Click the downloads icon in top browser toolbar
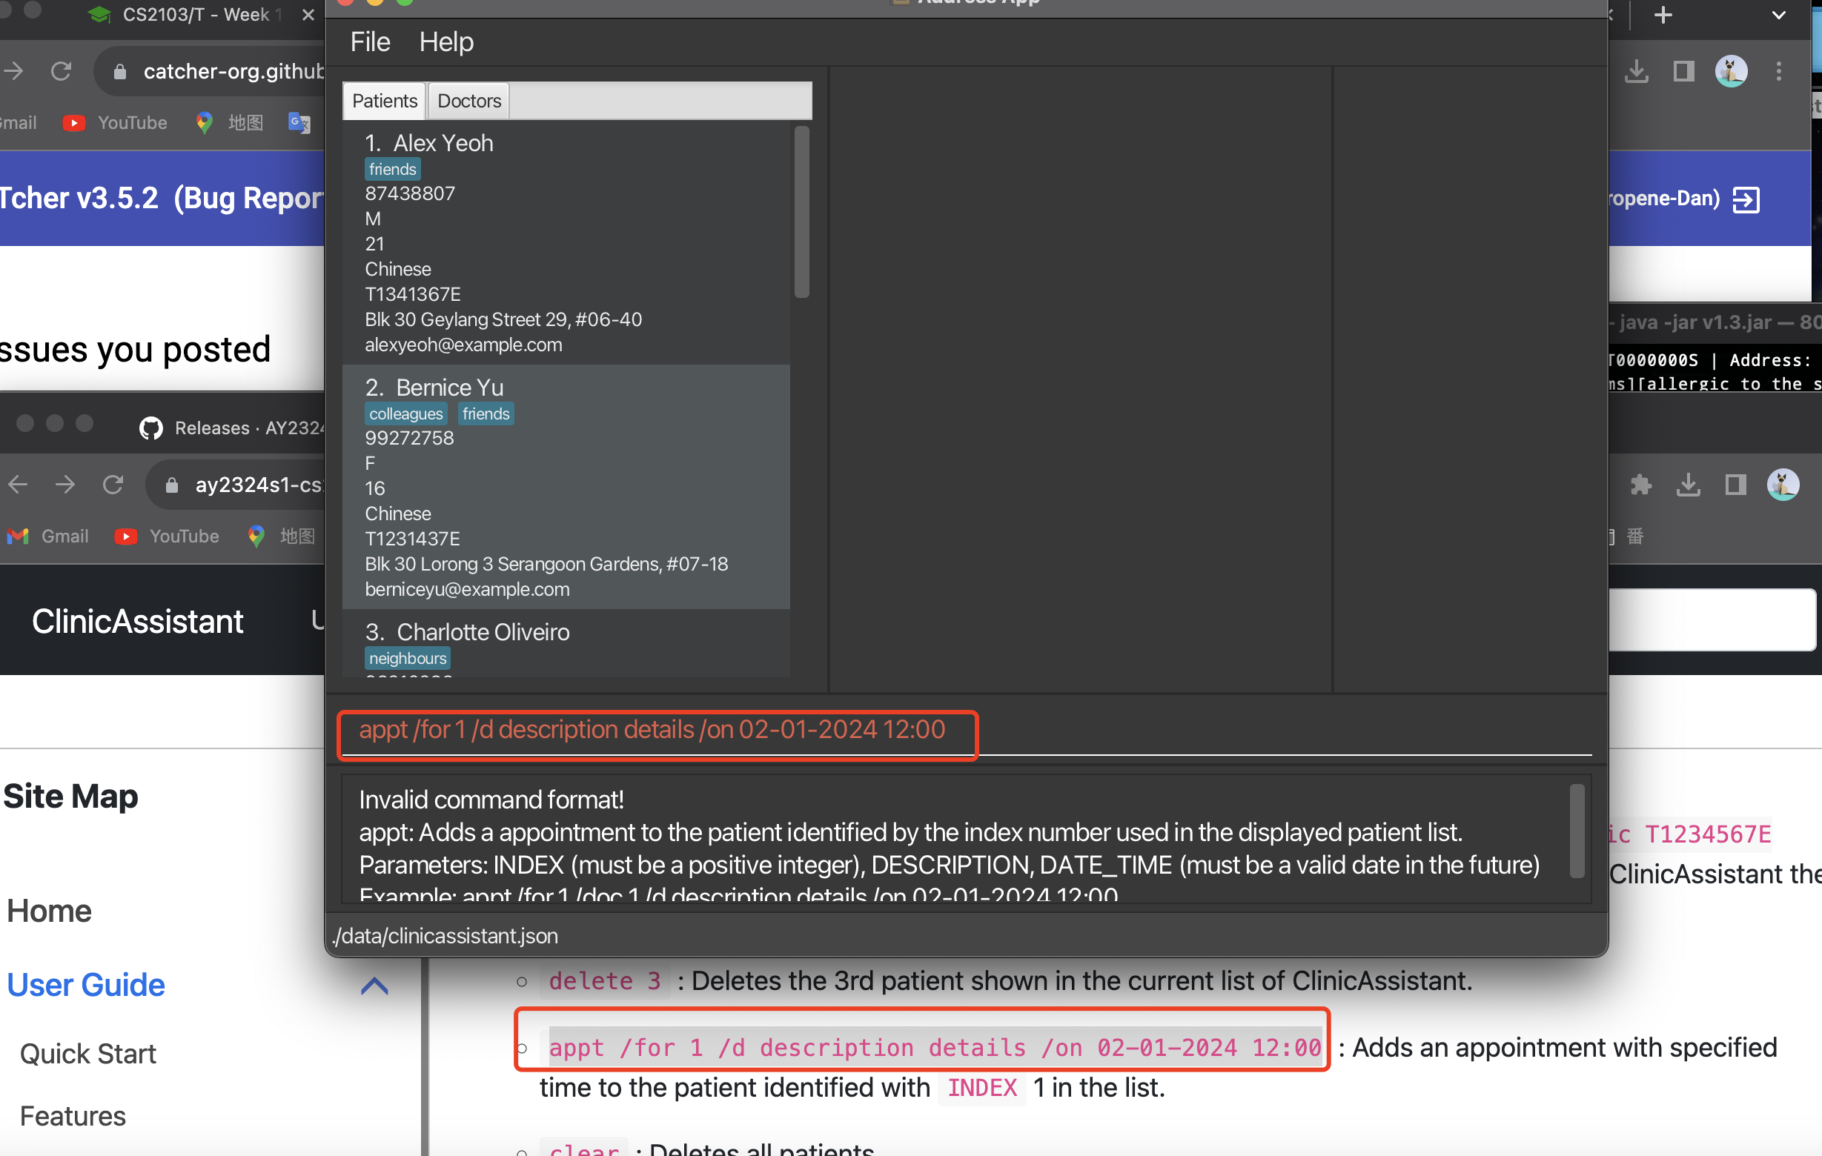This screenshot has width=1822, height=1156. click(x=1637, y=72)
